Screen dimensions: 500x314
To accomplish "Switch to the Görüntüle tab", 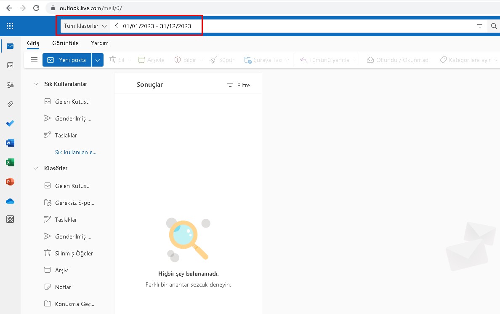I will coord(65,43).
